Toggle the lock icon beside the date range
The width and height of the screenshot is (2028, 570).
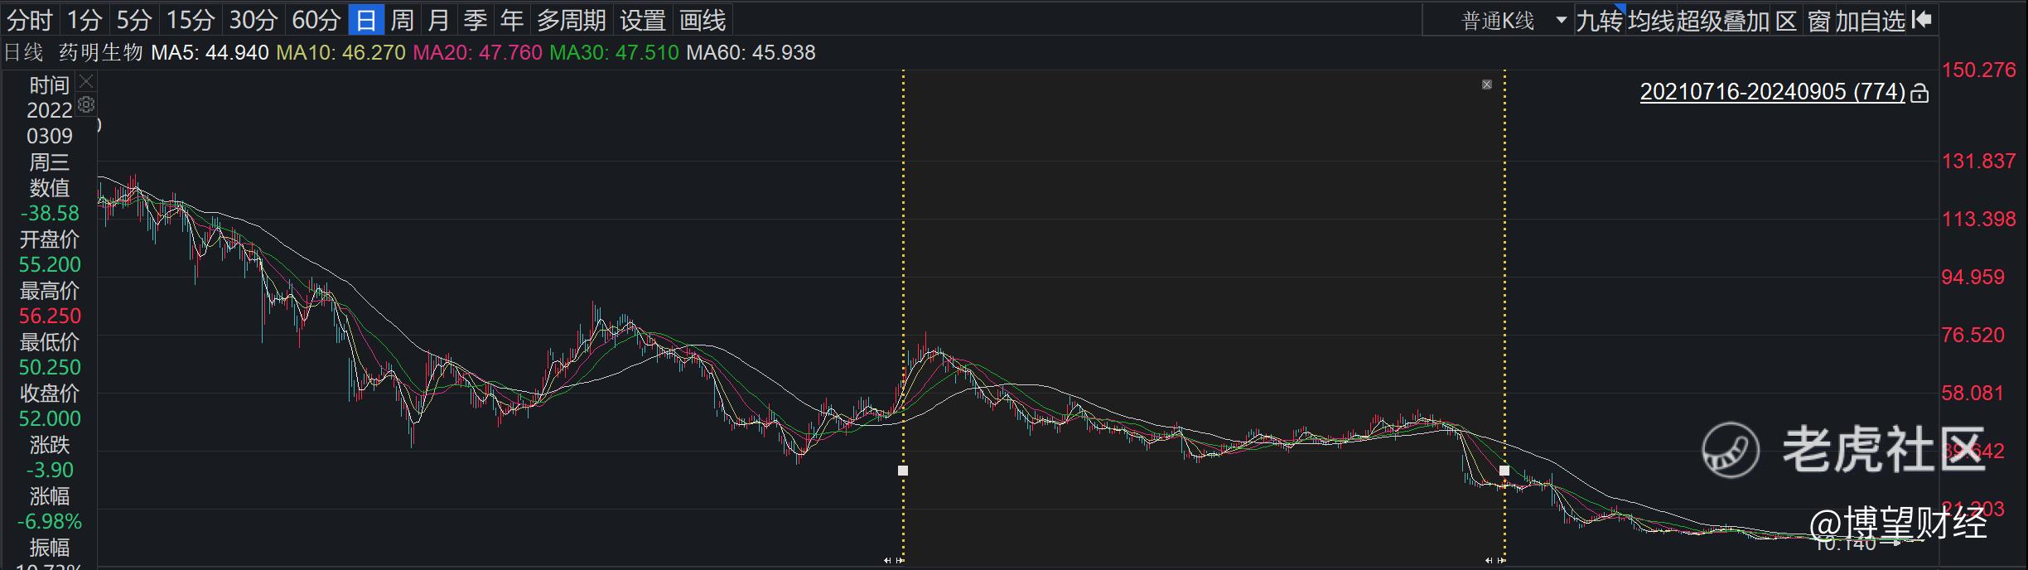click(1919, 93)
